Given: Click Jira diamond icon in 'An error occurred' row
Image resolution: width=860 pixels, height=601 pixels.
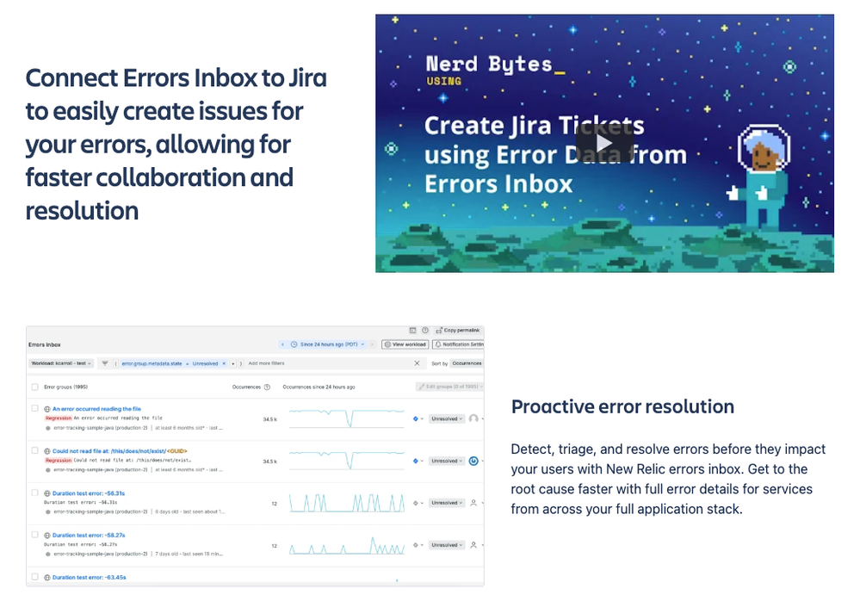Looking at the screenshot, I should coord(416,419).
